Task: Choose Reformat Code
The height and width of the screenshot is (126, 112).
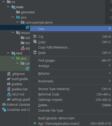Action: [x=71, y=94]
